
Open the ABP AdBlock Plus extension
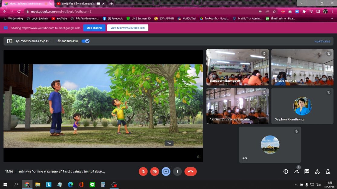point(283,11)
